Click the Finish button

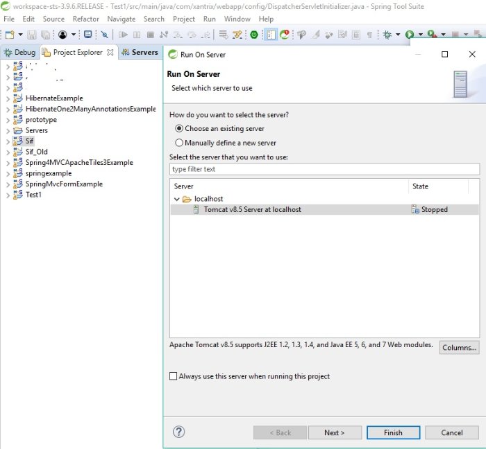pos(394,432)
